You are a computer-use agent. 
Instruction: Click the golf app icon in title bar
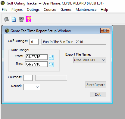3,3
